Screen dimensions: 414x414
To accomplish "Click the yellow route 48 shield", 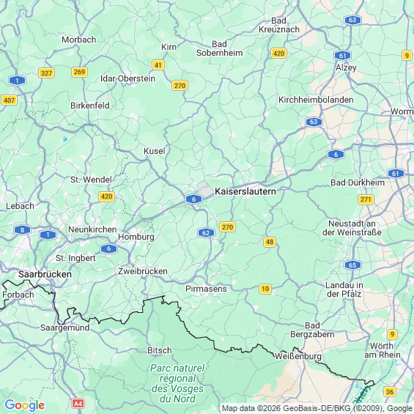I will [x=270, y=242].
